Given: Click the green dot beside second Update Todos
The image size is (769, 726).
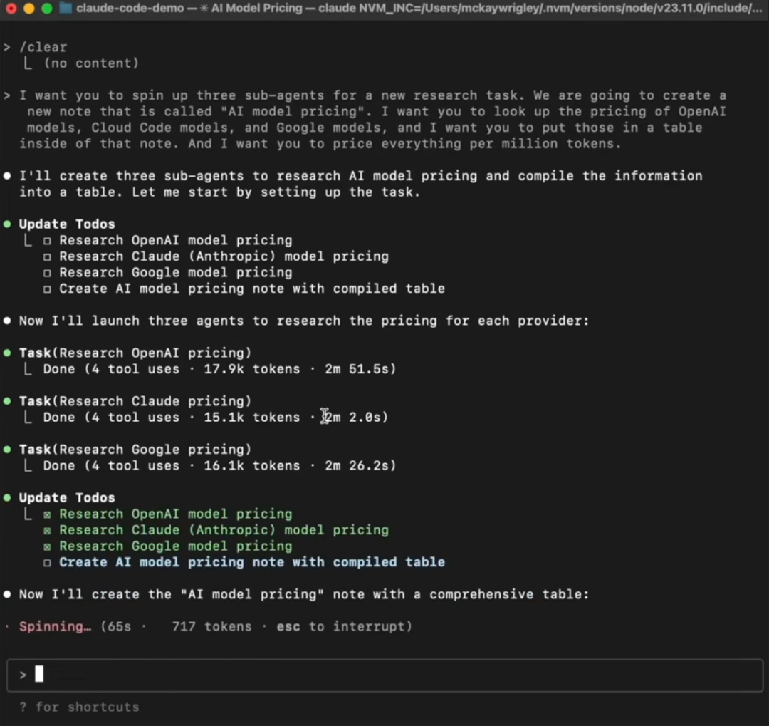Looking at the screenshot, I should [7, 497].
